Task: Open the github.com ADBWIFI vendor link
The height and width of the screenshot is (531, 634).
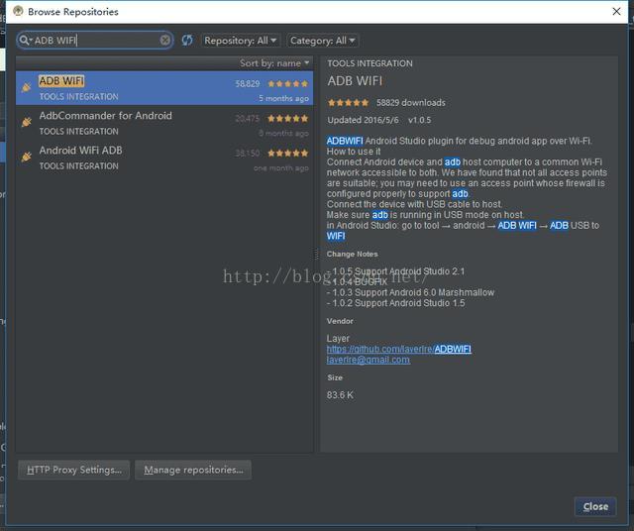Action: [x=398, y=349]
